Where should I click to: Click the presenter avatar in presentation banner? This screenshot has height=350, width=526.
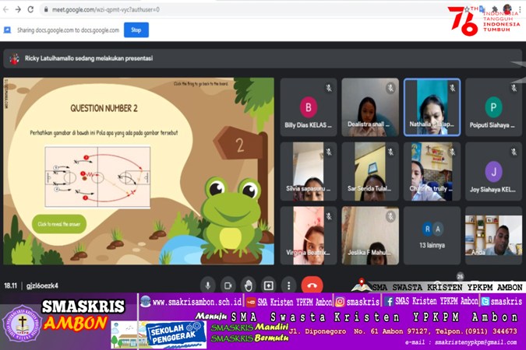click(14, 59)
